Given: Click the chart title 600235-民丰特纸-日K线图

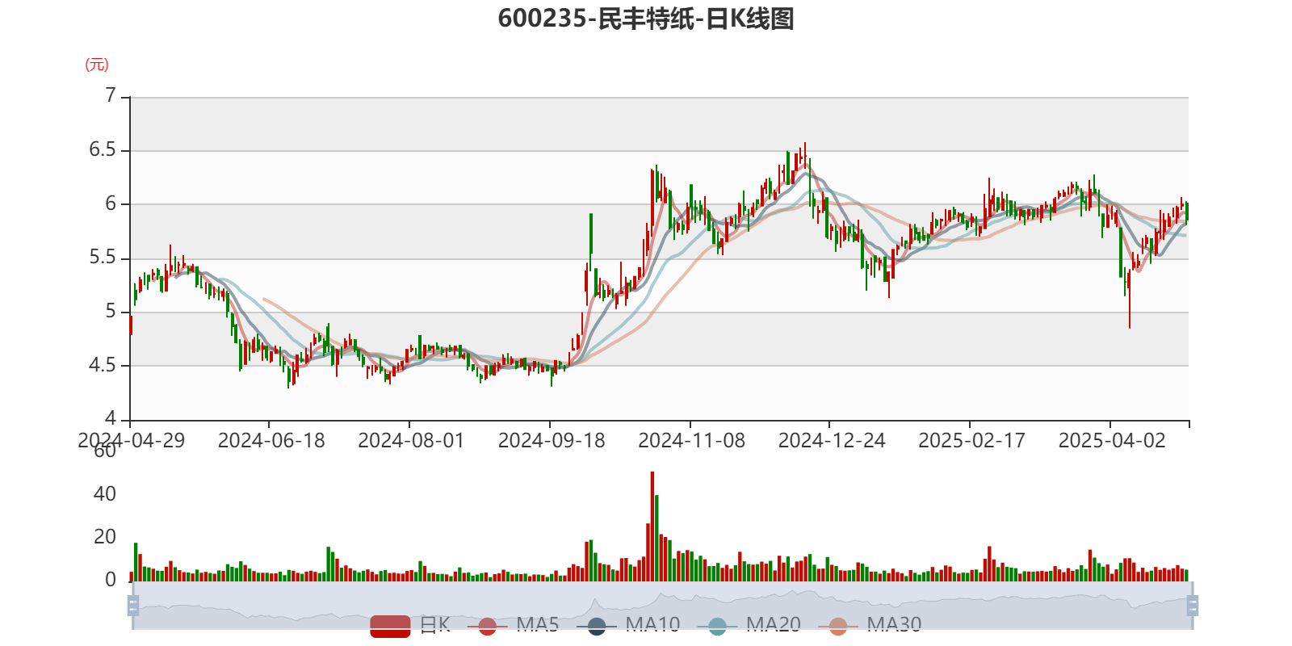Looking at the screenshot, I should 646,19.
